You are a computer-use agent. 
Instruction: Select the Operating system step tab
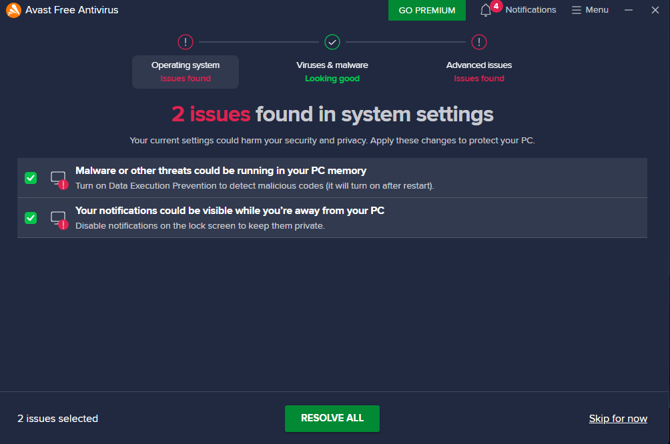(186, 72)
